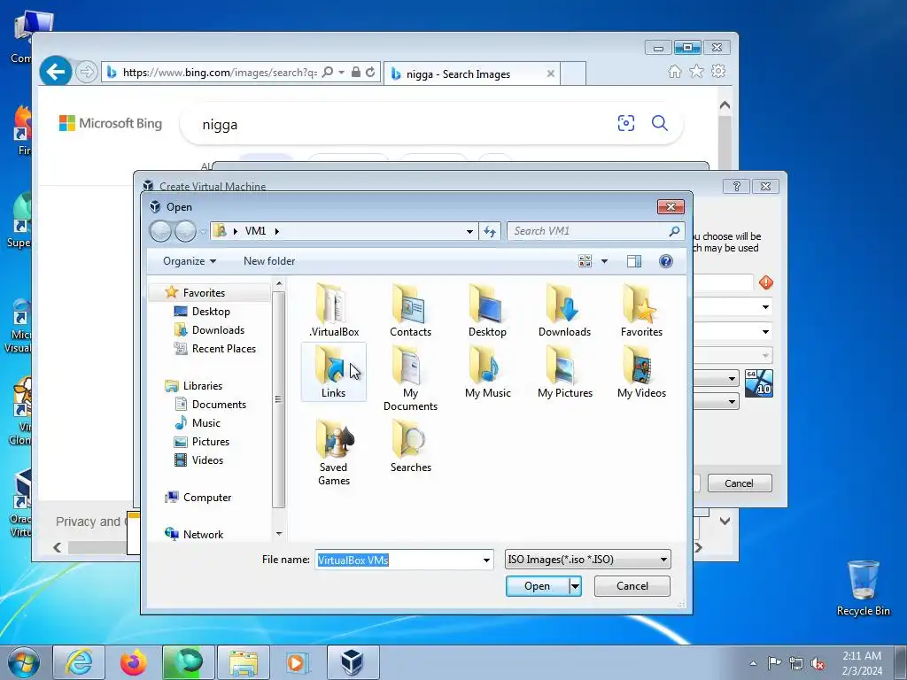Go back in Open dialog navigation
Screen dimensions: 907x680
coord(160,231)
